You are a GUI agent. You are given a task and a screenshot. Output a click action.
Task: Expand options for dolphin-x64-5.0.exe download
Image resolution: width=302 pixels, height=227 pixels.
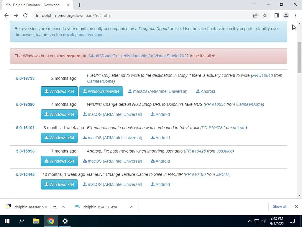(132, 207)
